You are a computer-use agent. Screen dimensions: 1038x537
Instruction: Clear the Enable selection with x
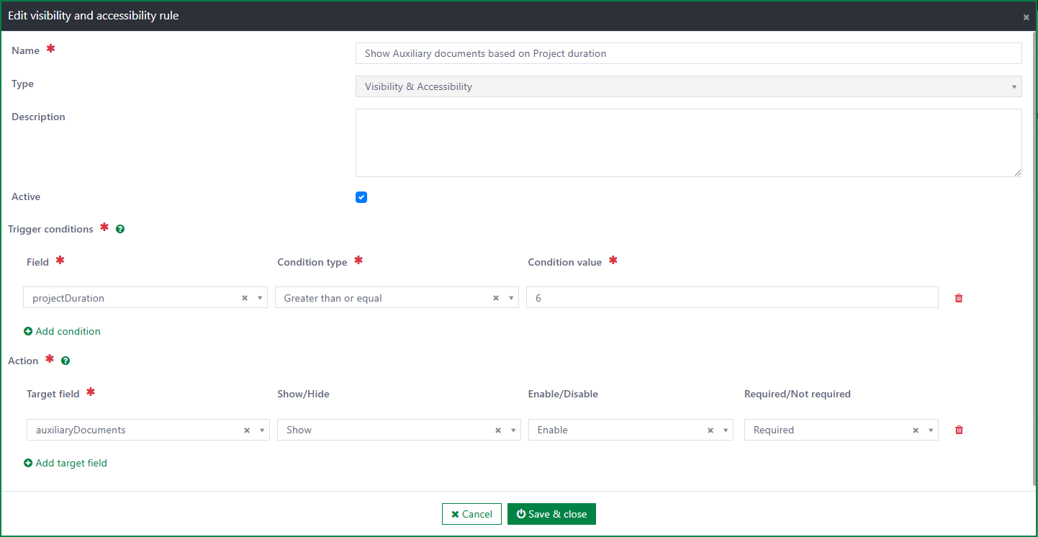[710, 430]
